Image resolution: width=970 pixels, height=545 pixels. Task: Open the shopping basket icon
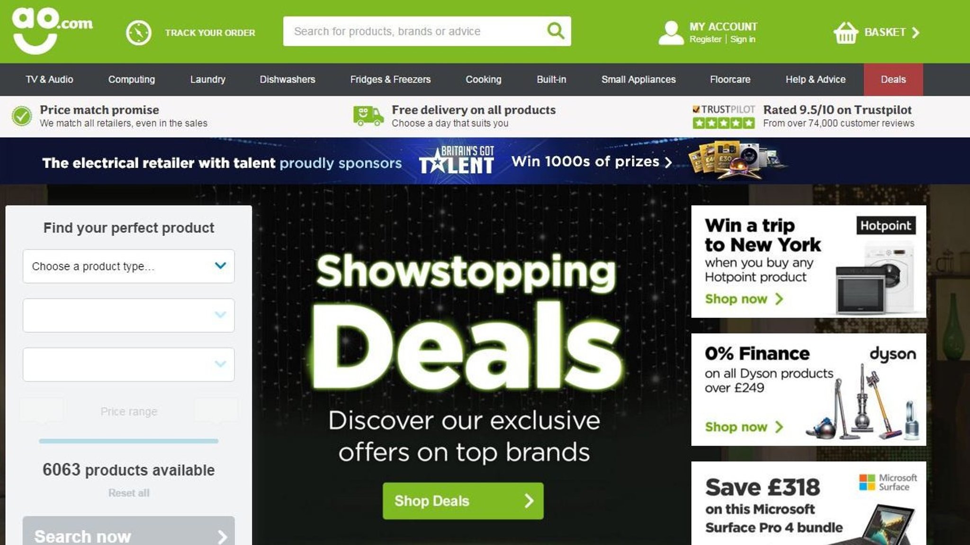click(x=845, y=33)
